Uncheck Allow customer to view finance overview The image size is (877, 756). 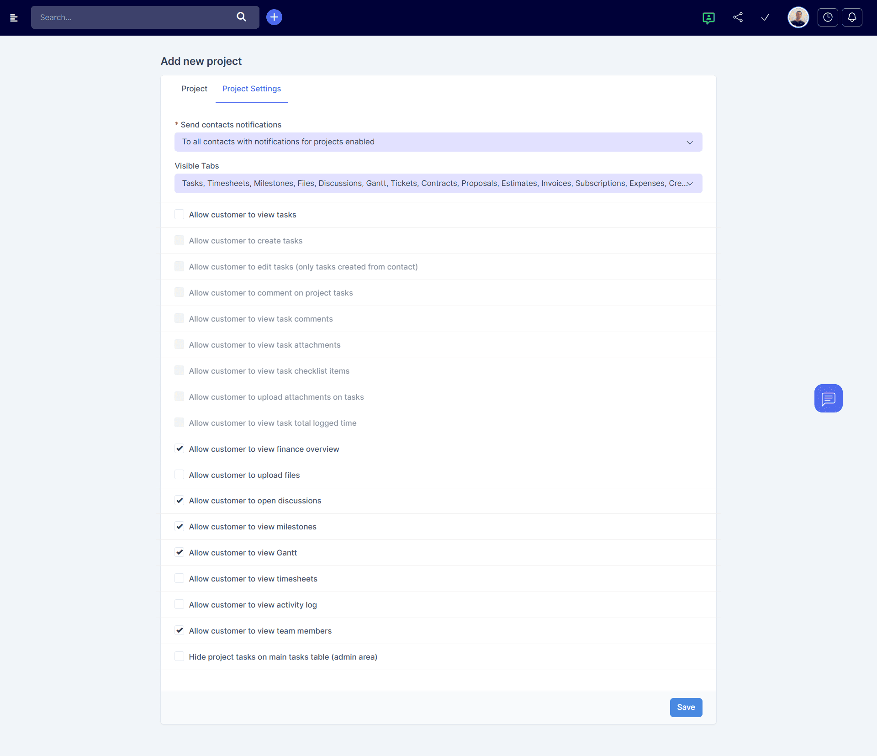point(180,449)
